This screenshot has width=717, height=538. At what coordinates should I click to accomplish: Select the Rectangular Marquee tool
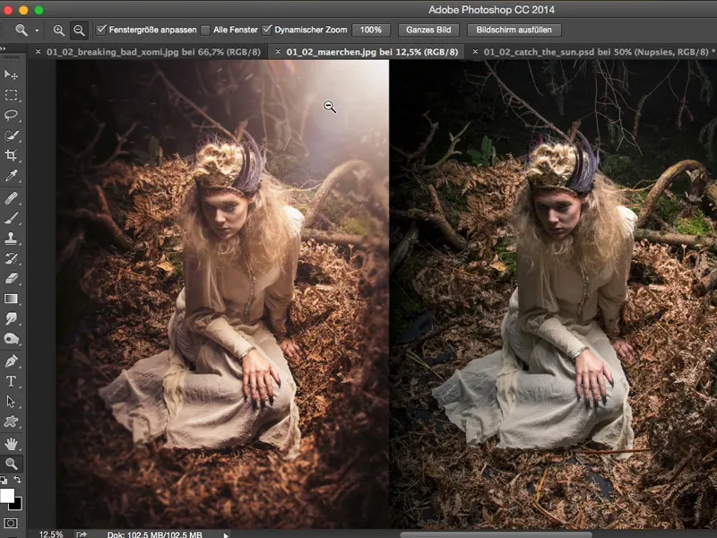pos(11,95)
